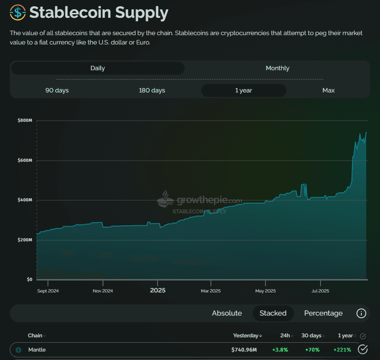Open the chart info icon
This screenshot has width=380, height=360.
point(361,313)
